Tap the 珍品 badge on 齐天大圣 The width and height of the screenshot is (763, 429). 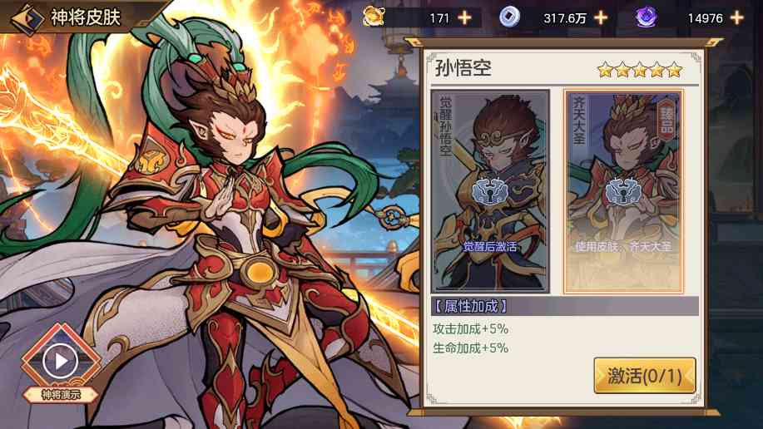point(666,118)
